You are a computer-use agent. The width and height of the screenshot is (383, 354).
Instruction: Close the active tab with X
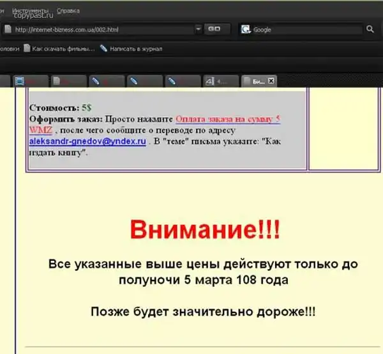tap(271, 81)
